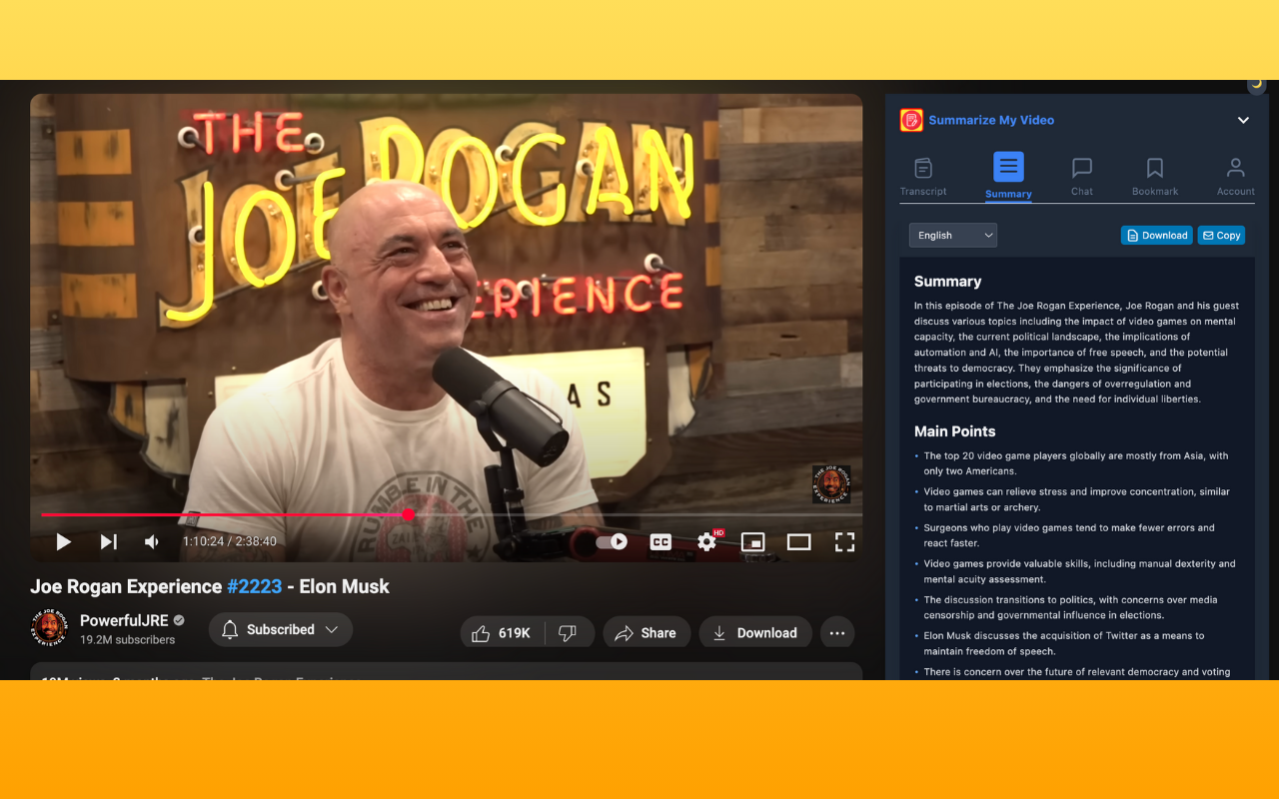
Task: Open the Transcript panel in Summarize My Video
Action: (923, 175)
